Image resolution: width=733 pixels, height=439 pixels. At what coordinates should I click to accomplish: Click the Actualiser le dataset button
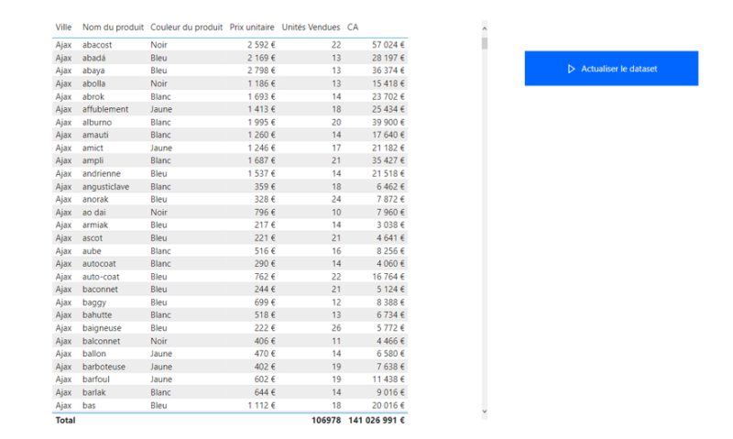click(611, 68)
